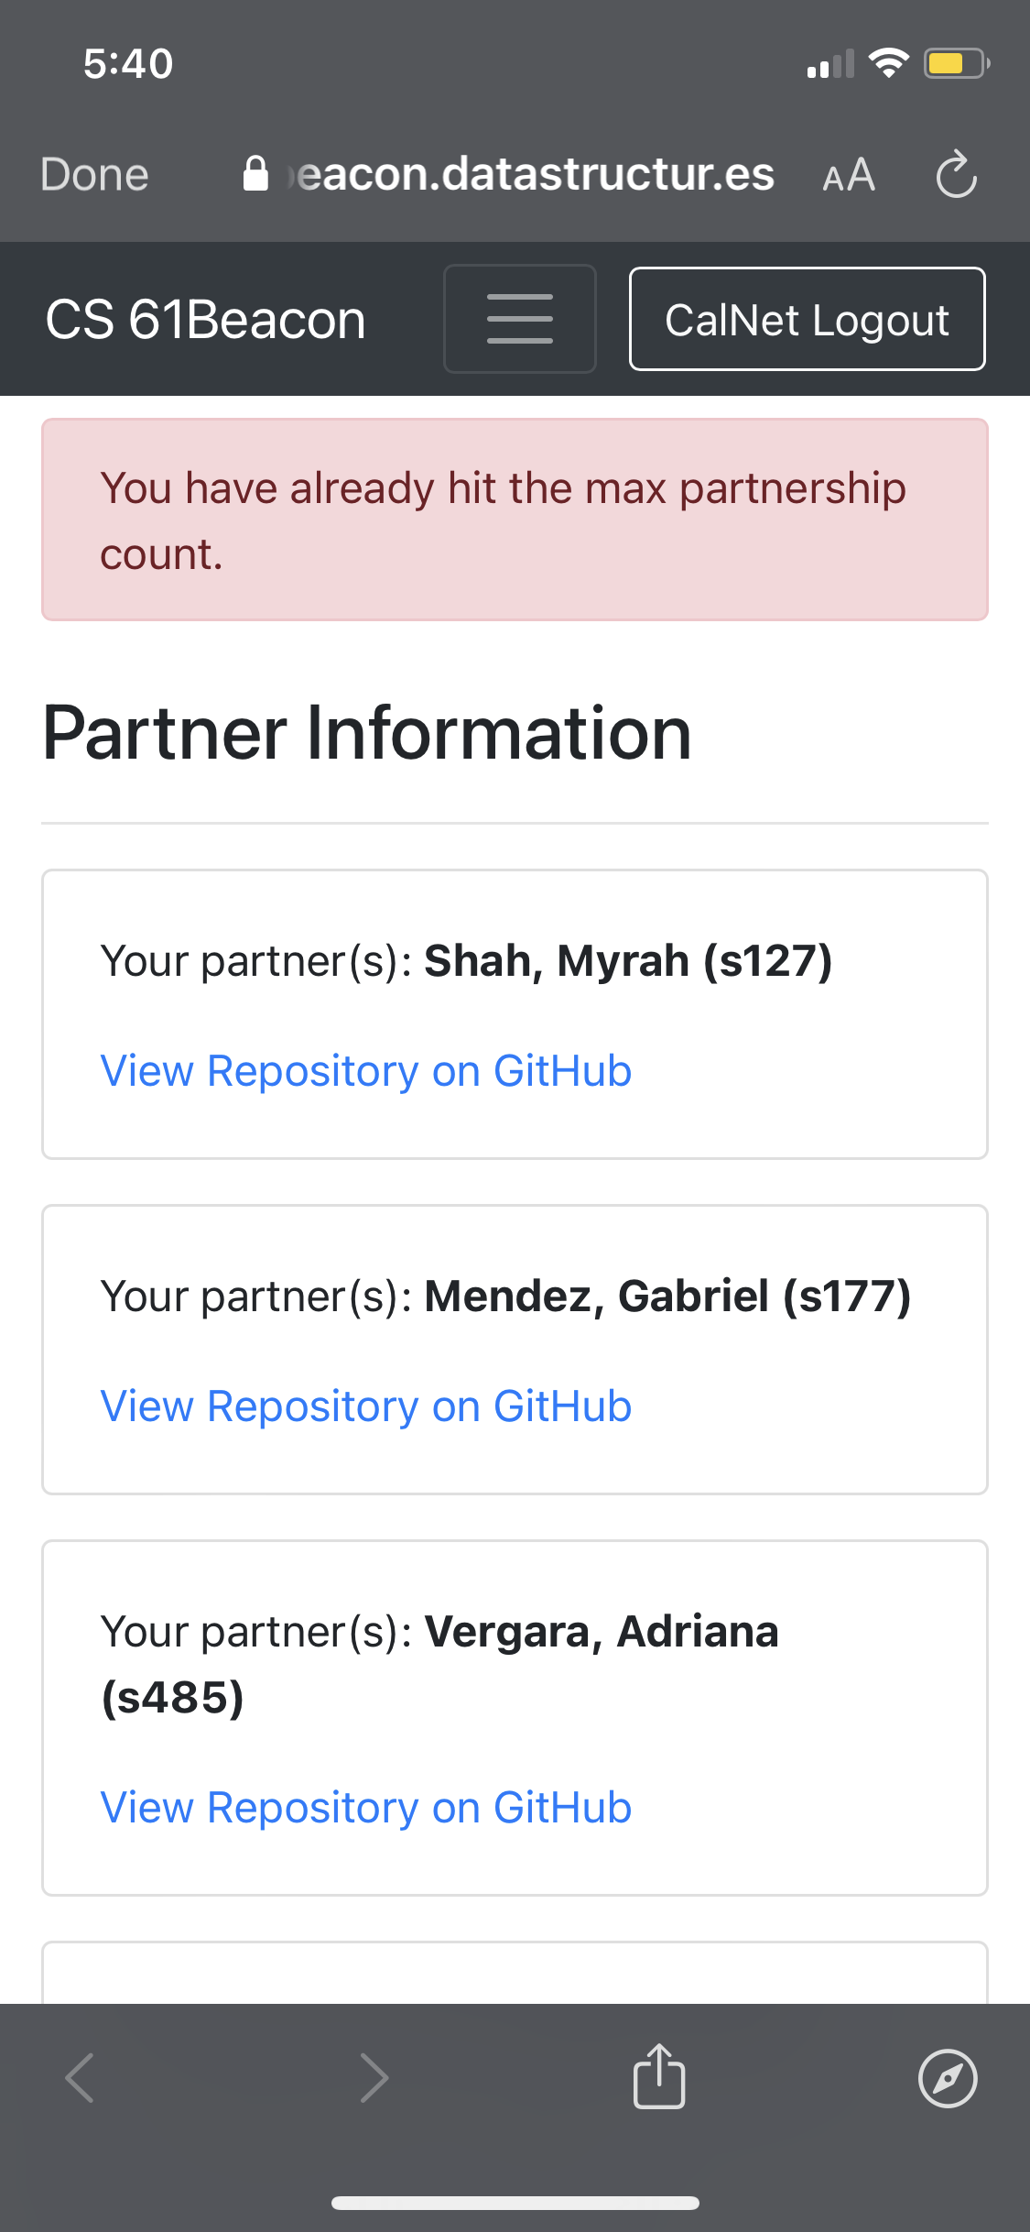Viewport: 1030px width, 2232px height.
Task: Tap the max partnership count alert
Action: (515, 520)
